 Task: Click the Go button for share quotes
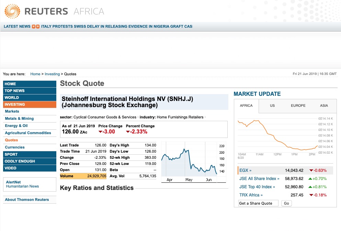tap(286, 203)
